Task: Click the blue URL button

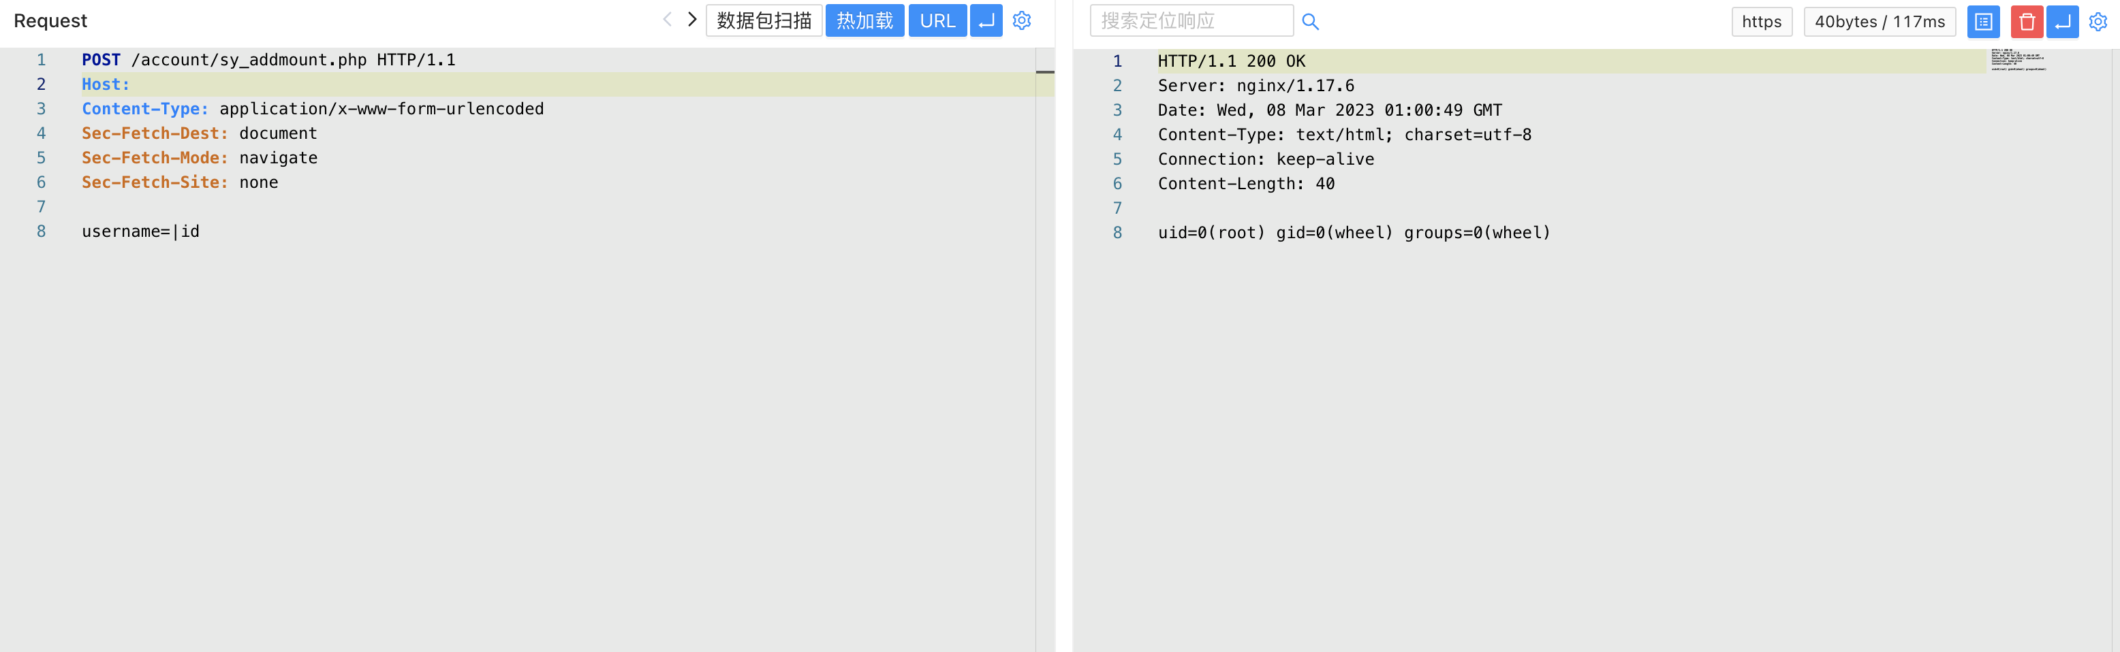Action: coord(937,20)
